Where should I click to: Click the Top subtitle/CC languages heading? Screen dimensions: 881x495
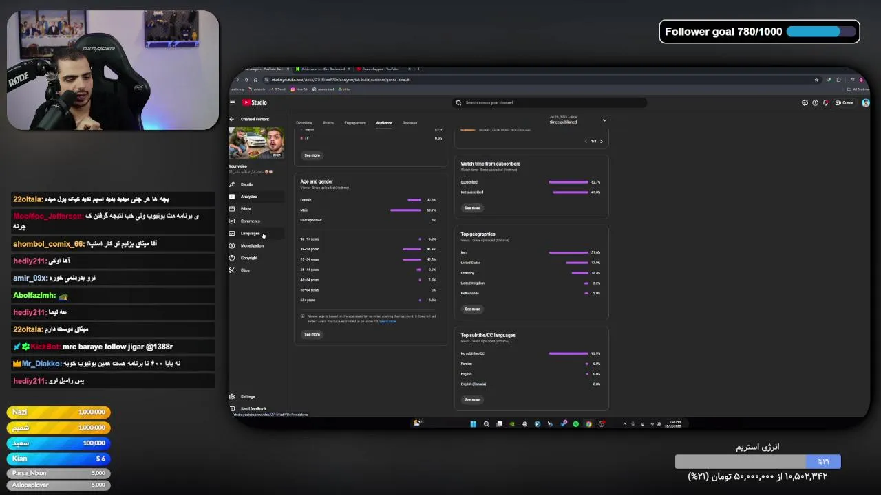pyautogui.click(x=487, y=335)
